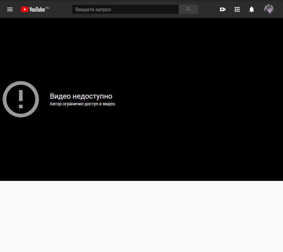283x252 pixels.
Task: Open the hamburger guide menu
Action: [10, 9]
